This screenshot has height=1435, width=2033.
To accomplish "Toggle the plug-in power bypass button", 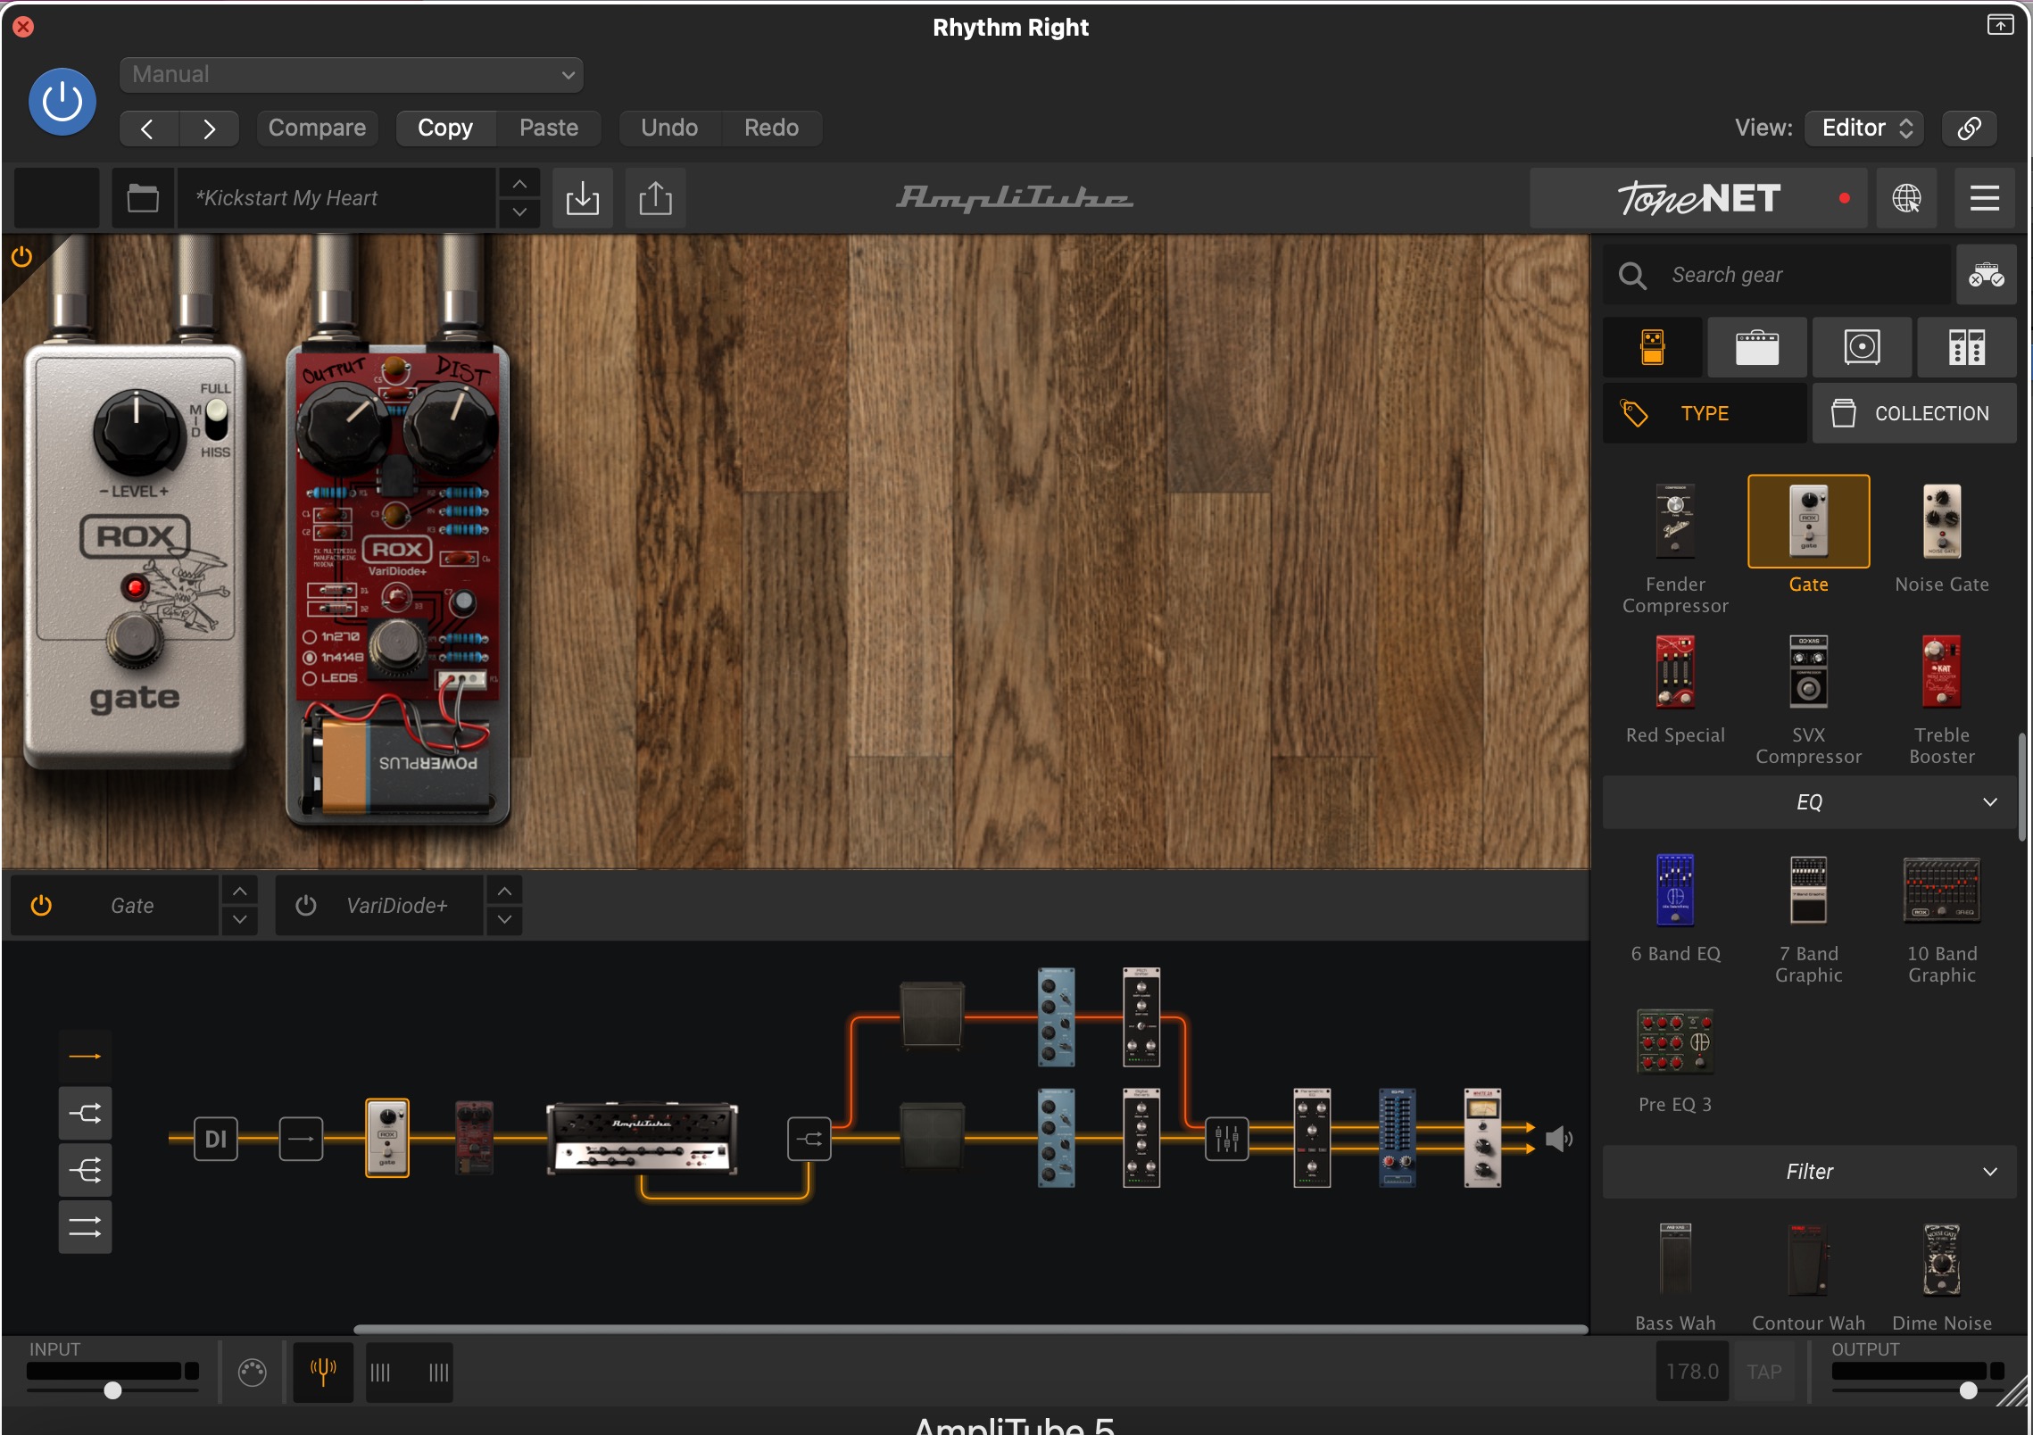I will pos(62,102).
